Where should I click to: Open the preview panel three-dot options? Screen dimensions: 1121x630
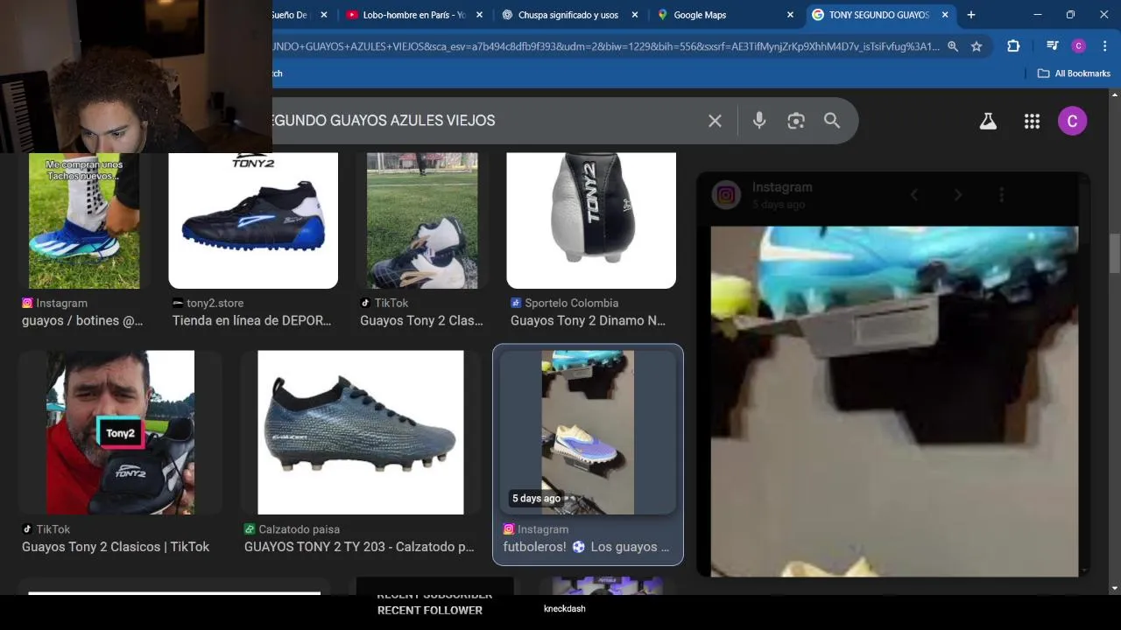pos(1001,195)
